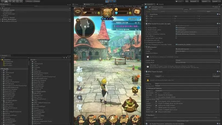
Task: Select the Rotate tool in Unity toolbar
Action: coord(10,1)
